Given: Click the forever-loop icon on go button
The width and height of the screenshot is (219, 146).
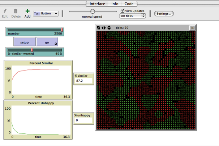Looking at the screenshot, I should click(x=56, y=44).
